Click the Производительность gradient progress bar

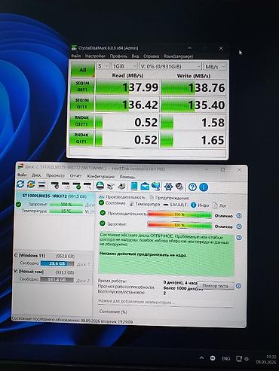click(179, 214)
